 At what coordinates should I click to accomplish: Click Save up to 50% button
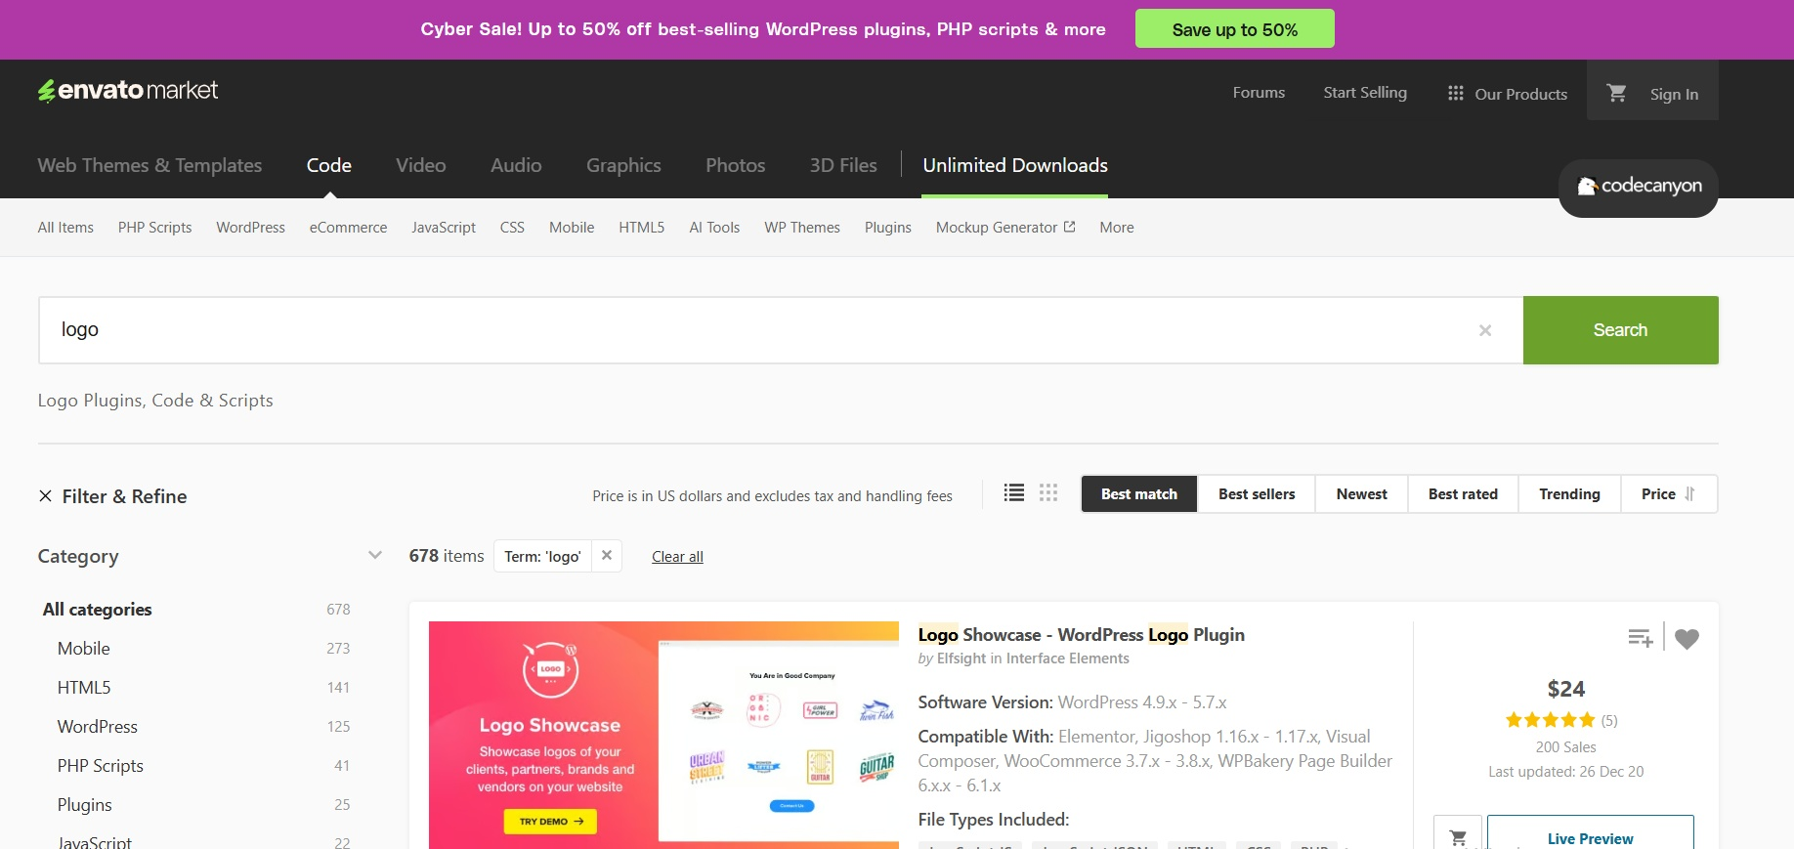coord(1235,29)
